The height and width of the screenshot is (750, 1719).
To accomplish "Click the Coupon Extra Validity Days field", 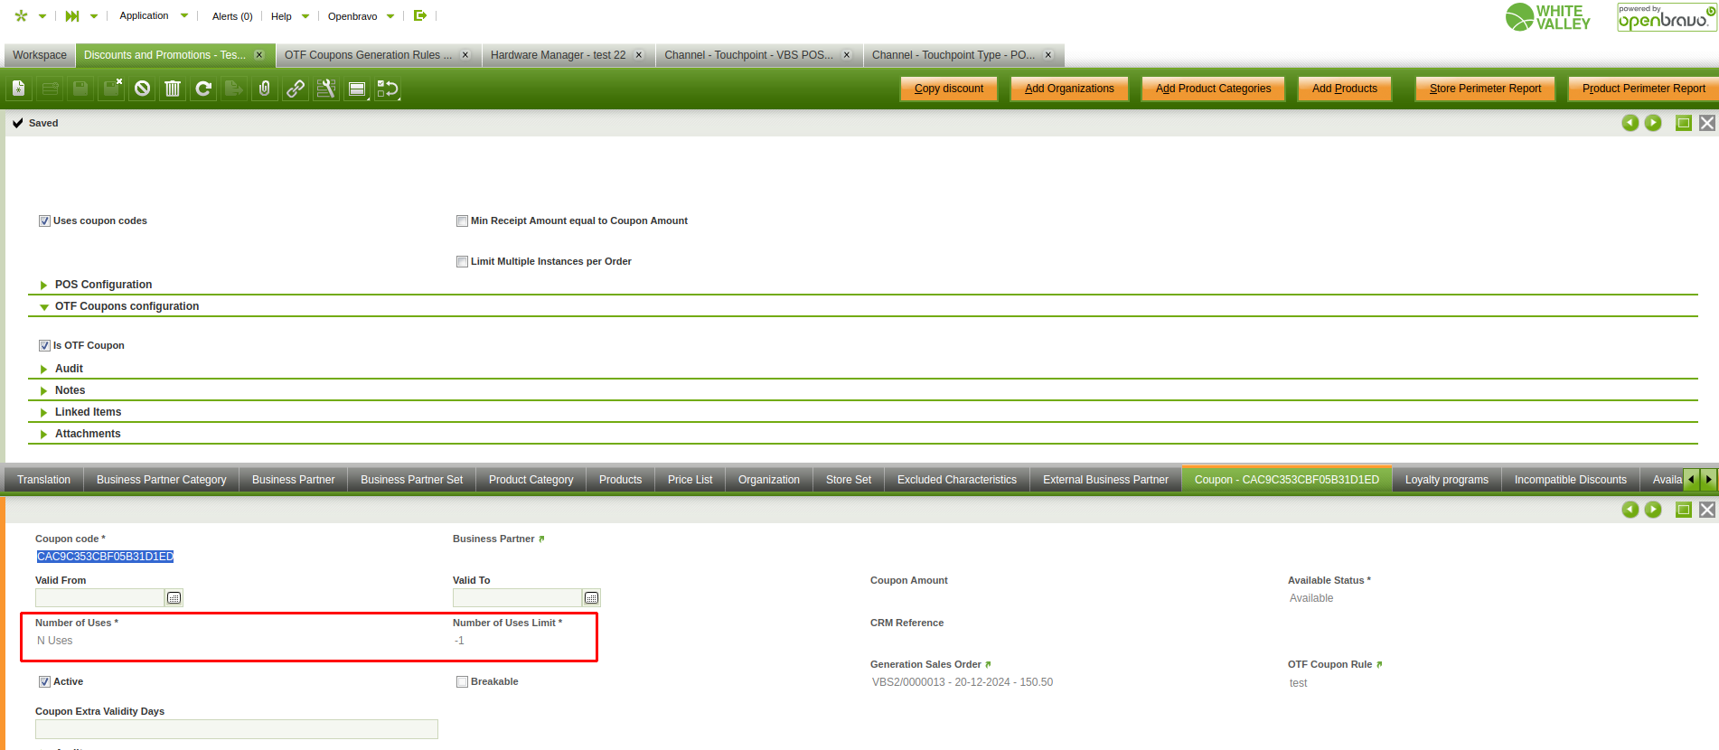I will [237, 729].
